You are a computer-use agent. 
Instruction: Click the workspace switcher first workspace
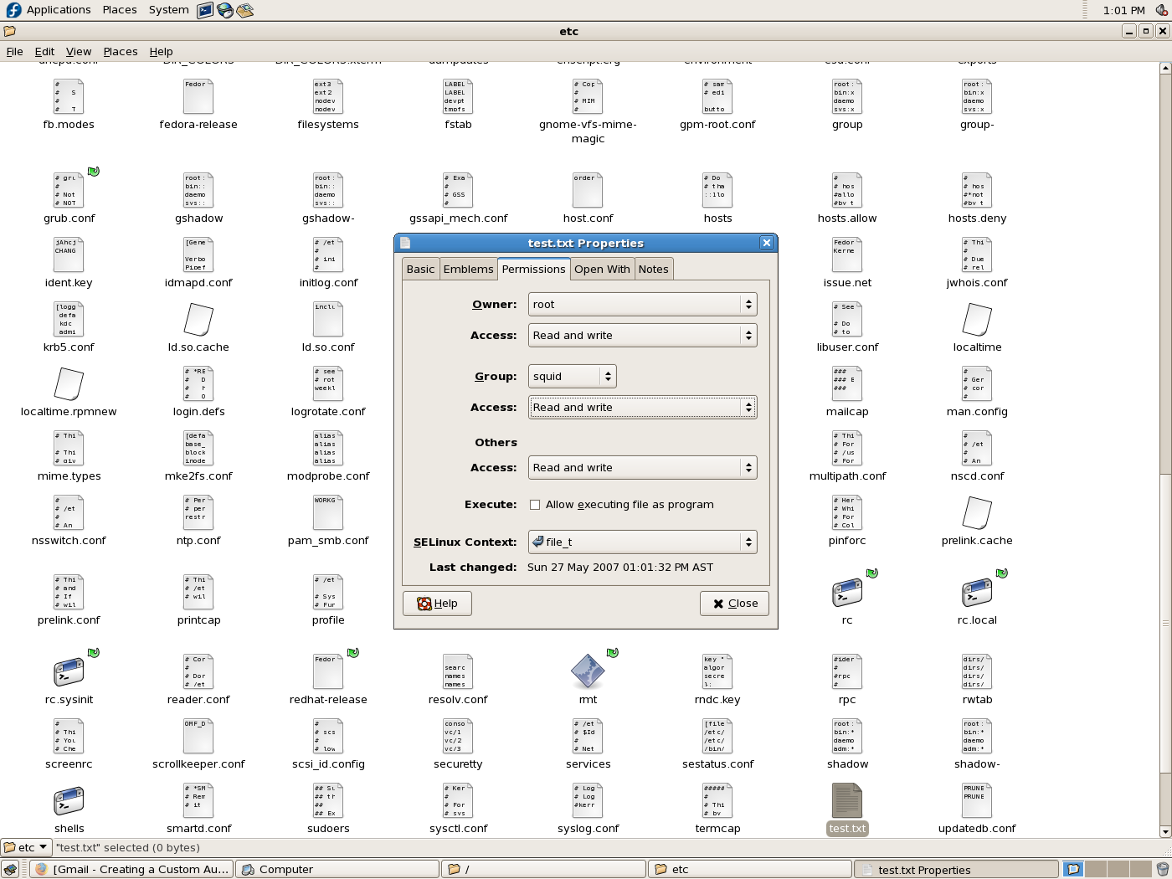pyautogui.click(x=1073, y=869)
